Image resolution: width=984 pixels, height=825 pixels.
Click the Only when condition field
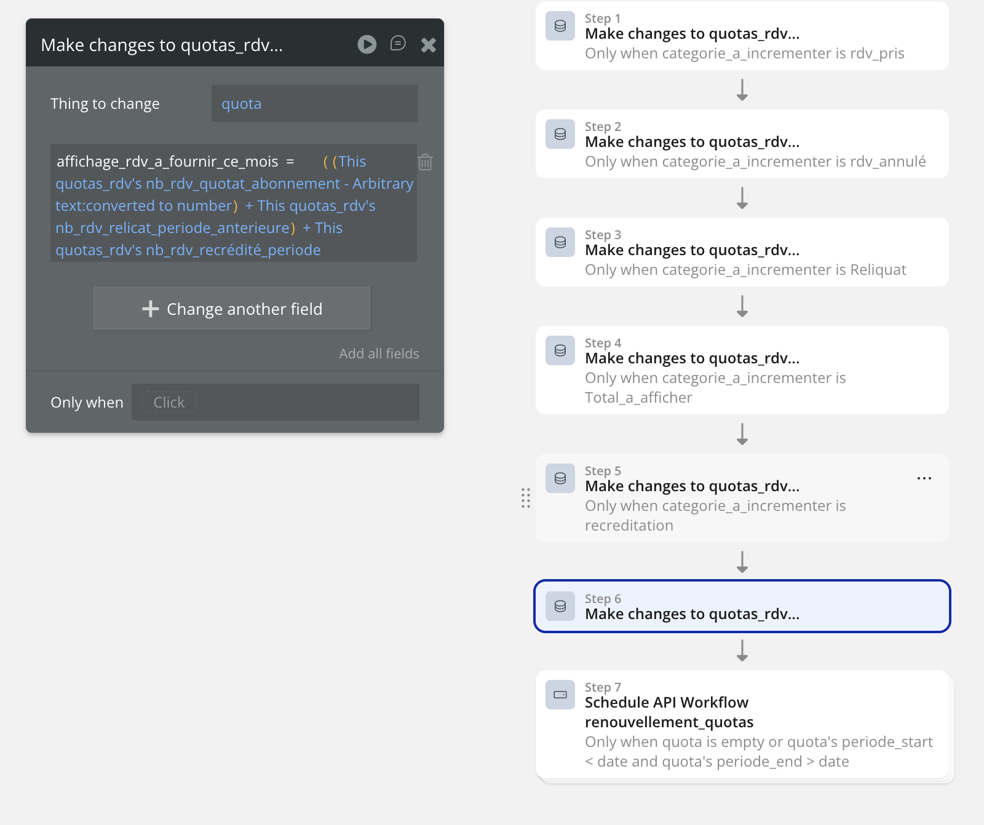[276, 402]
